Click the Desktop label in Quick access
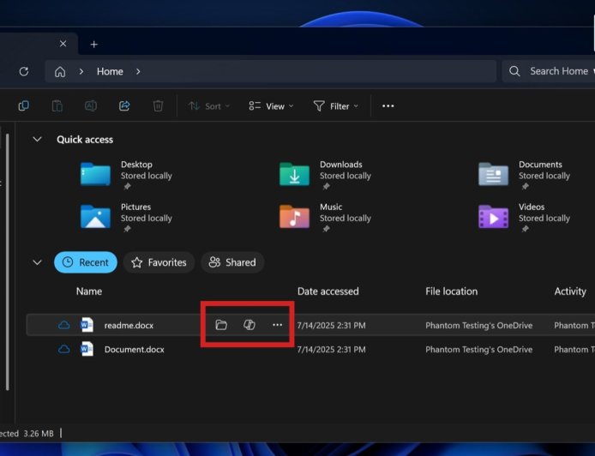595x456 pixels. [136, 165]
